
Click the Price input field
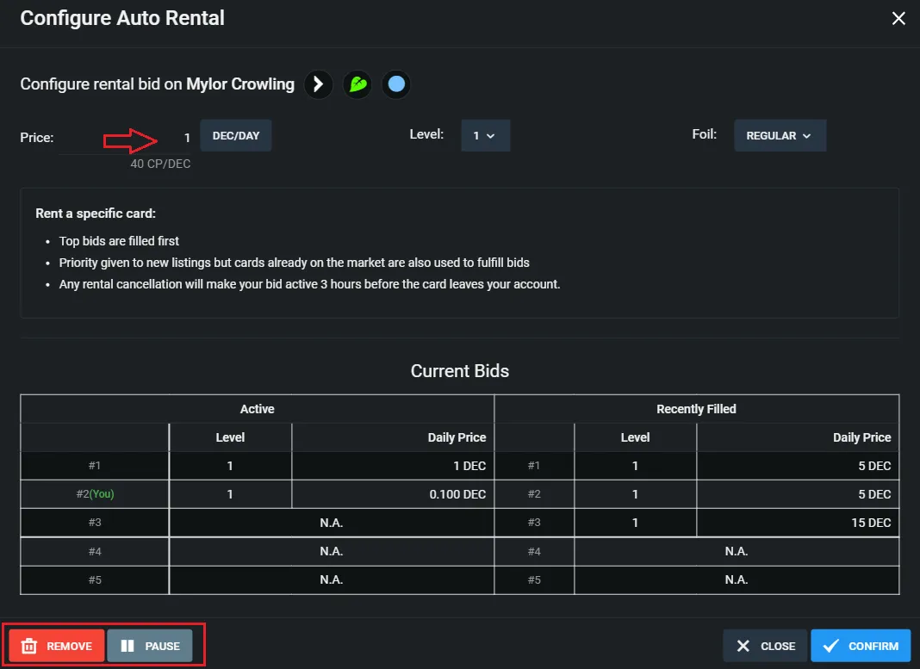point(124,138)
